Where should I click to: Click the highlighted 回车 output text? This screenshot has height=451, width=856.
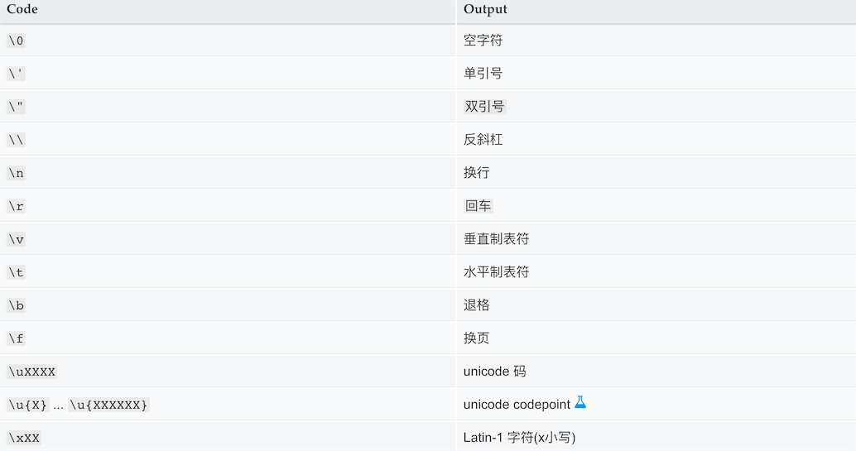[x=478, y=206]
